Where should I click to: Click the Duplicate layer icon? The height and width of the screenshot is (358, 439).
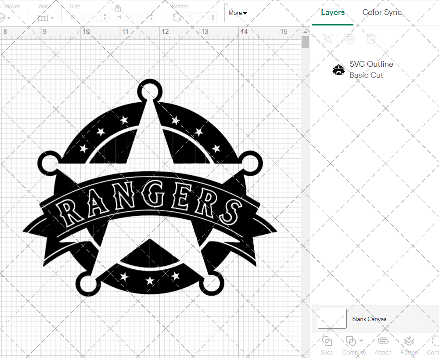pos(349,38)
